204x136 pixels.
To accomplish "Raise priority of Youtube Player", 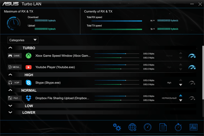I will tap(181, 65).
